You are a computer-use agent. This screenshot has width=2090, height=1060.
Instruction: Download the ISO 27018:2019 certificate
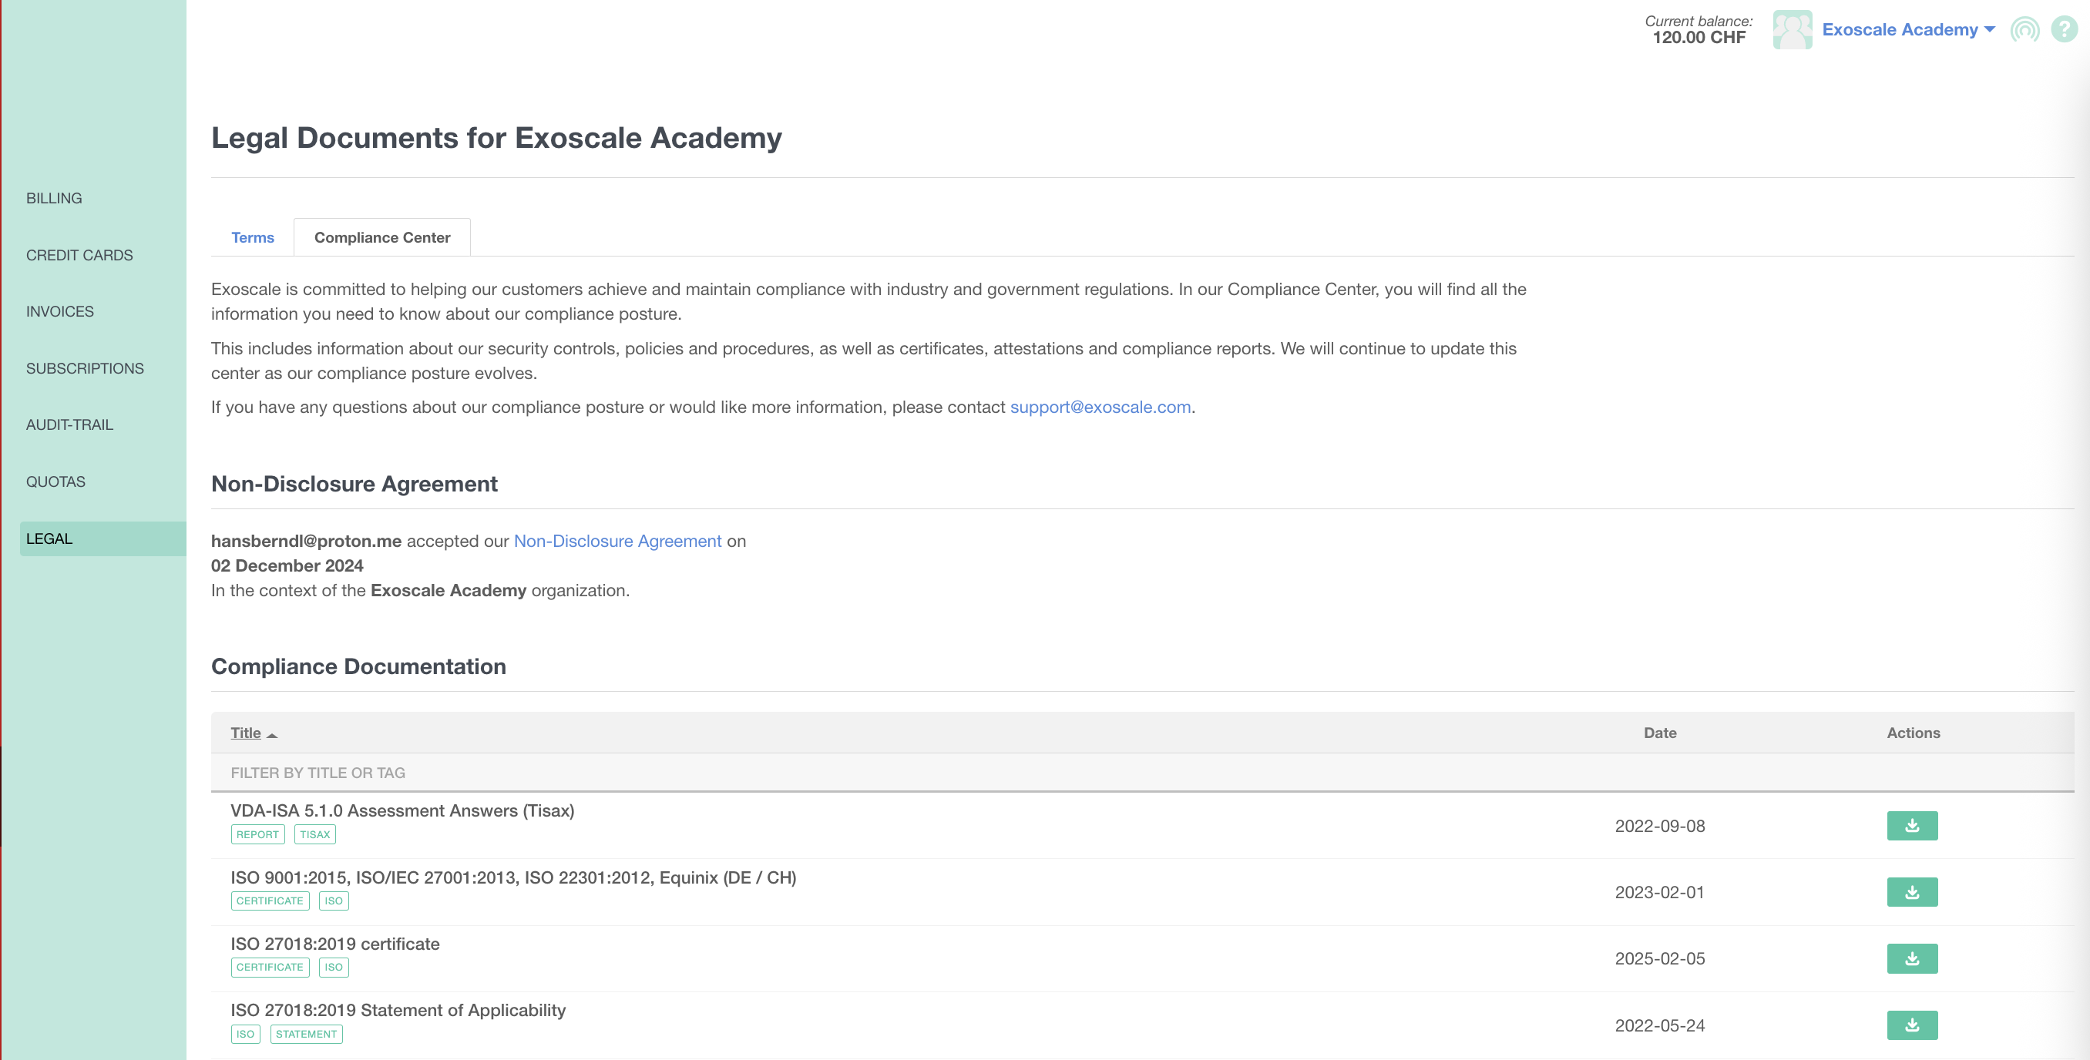tap(1911, 958)
